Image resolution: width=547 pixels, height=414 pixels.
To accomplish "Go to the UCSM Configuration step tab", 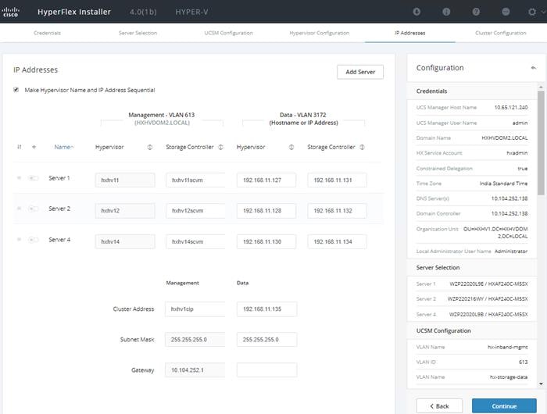I will point(228,33).
